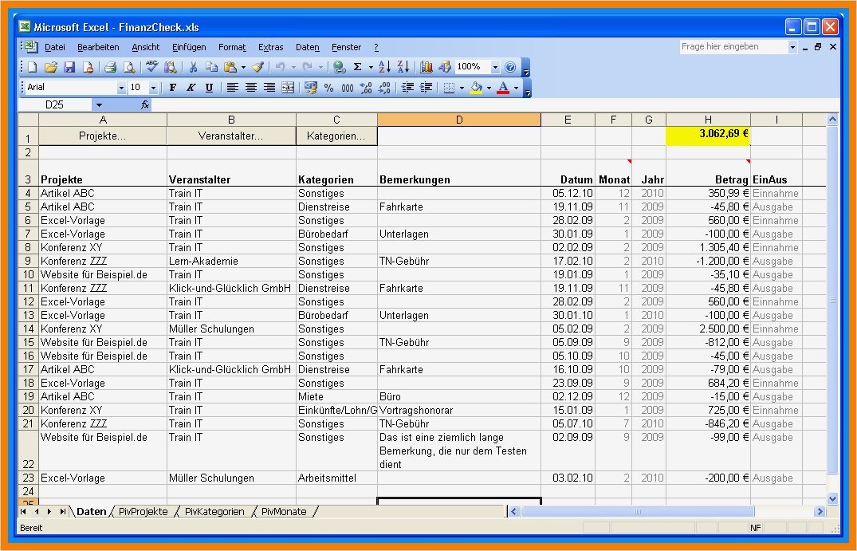Open the Extras menu
Viewport: 857px width, 551px height.
click(271, 47)
